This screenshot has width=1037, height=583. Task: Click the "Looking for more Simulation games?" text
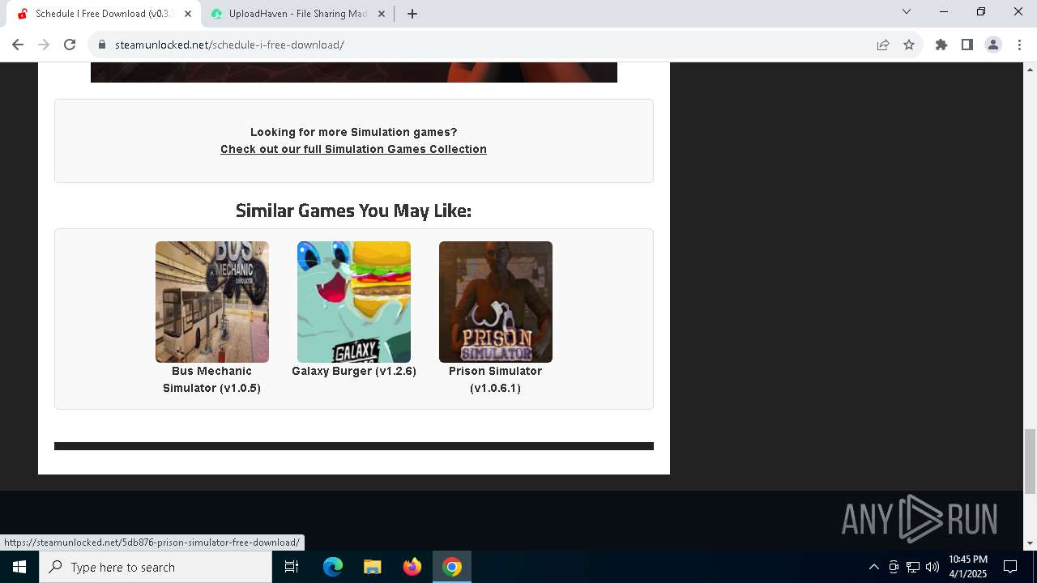353,132
